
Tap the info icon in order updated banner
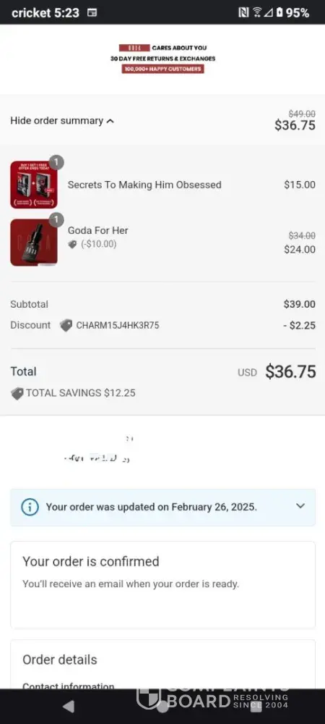tap(30, 507)
